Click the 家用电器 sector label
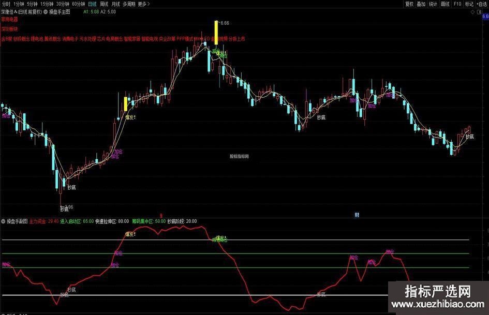This screenshot has height=315, width=489. click(10, 19)
